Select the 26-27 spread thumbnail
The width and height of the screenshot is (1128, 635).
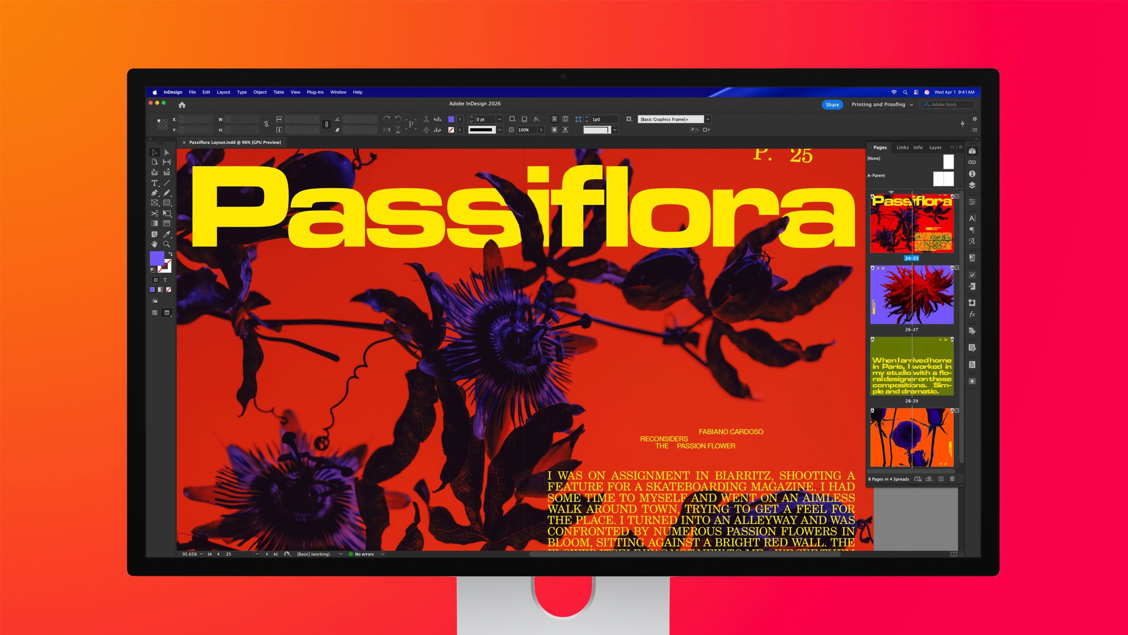pyautogui.click(x=911, y=295)
